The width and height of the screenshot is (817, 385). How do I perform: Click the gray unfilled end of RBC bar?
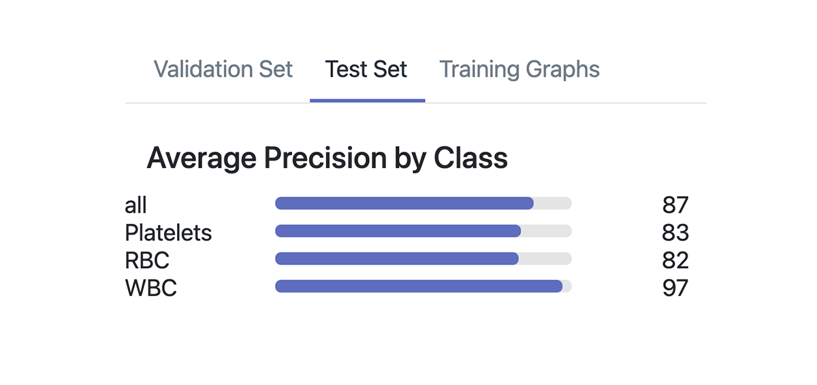point(545,258)
